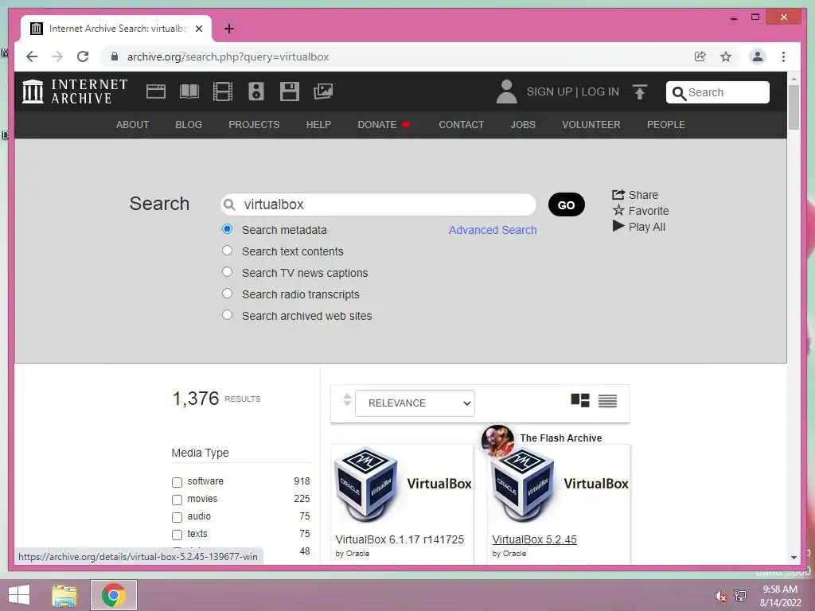Screen dimensions: 815x611
Task: Open the HELP menu item
Action: tap(318, 125)
